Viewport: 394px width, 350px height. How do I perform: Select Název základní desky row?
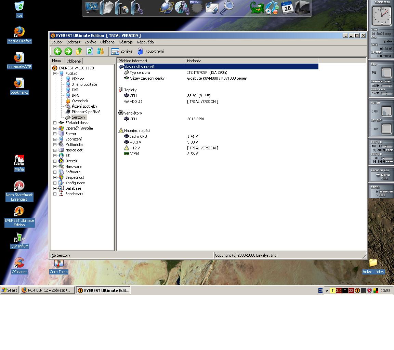click(x=218, y=78)
